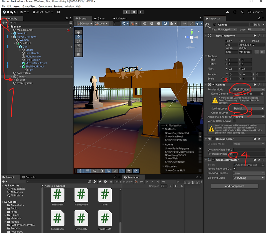Open the Sorting Layer Default dropdown

click(x=248, y=109)
